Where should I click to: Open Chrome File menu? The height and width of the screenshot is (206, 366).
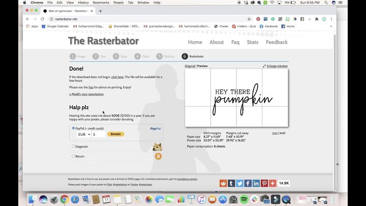pyautogui.click(x=50, y=3)
